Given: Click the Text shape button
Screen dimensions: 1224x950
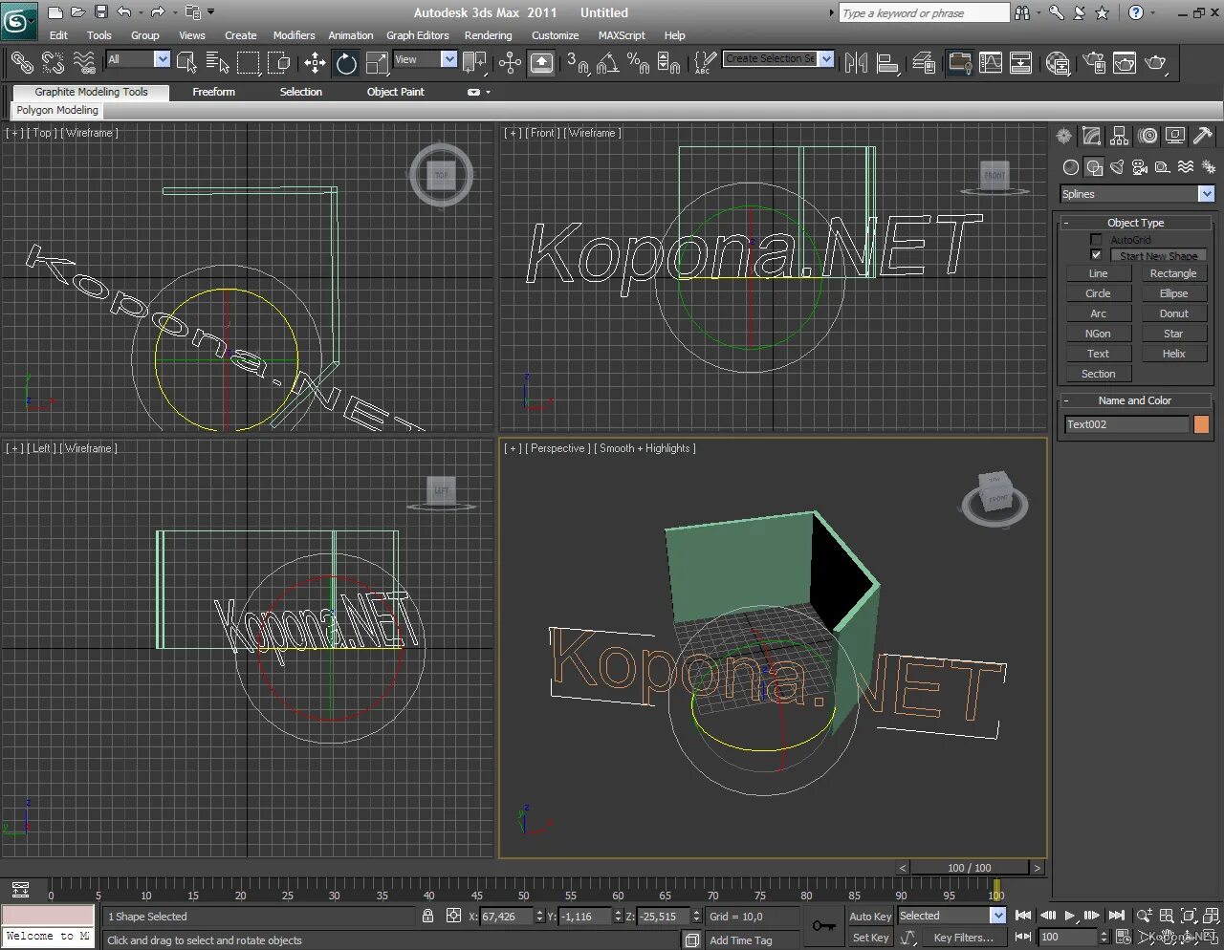Looking at the screenshot, I should click(1098, 353).
